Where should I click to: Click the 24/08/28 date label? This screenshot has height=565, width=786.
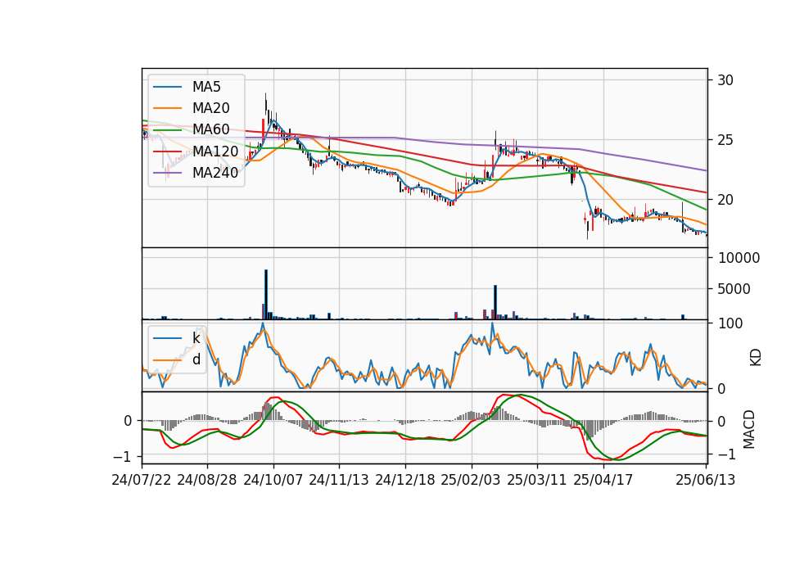click(x=207, y=480)
